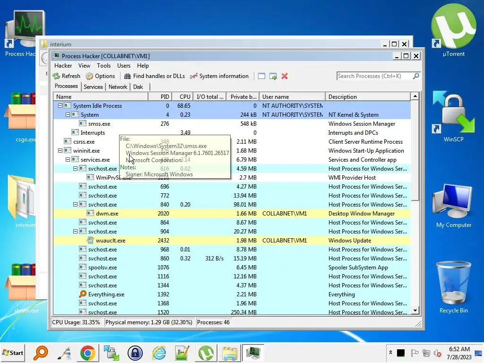Click the wuauclt.exe process icon
The image size is (484, 363).
[x=90, y=240]
